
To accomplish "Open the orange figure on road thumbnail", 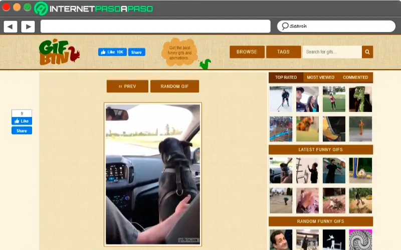I will pos(360,129).
